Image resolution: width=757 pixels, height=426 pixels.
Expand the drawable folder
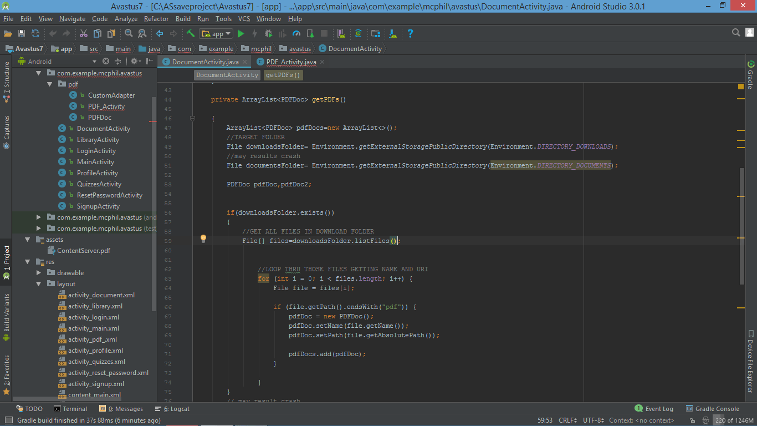[38, 272]
